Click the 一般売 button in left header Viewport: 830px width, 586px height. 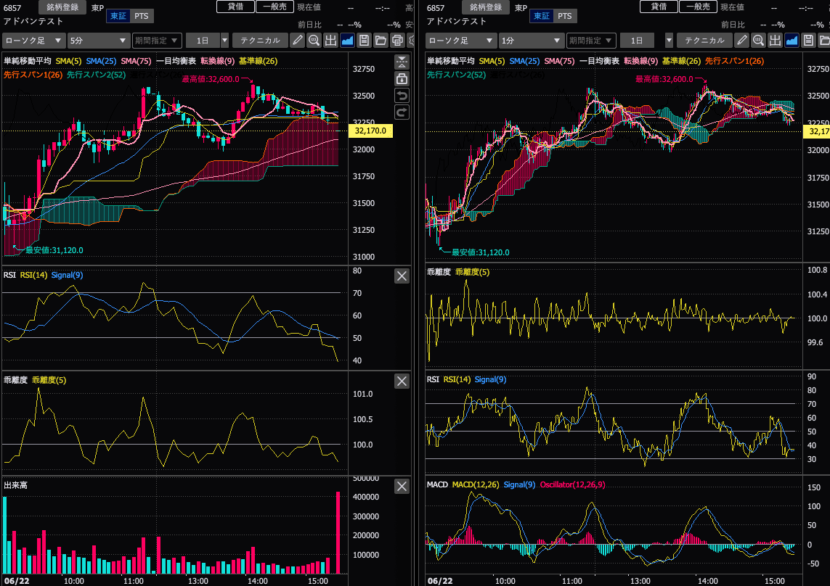coord(274,7)
